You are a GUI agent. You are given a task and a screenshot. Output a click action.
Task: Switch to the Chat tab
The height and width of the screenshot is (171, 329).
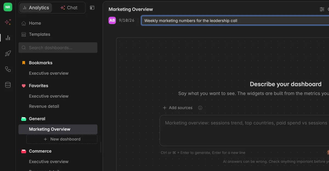69,8
